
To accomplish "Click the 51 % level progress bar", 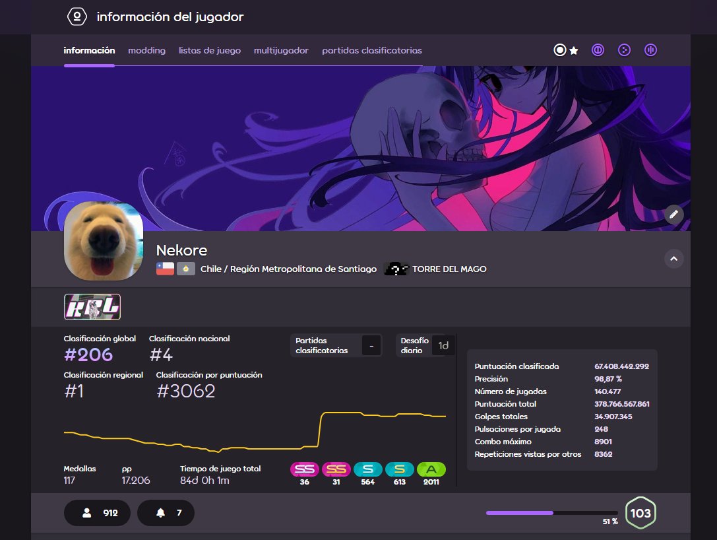I will pos(552,513).
